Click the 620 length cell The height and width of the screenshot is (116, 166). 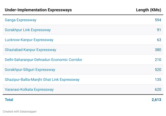pos(158,89)
